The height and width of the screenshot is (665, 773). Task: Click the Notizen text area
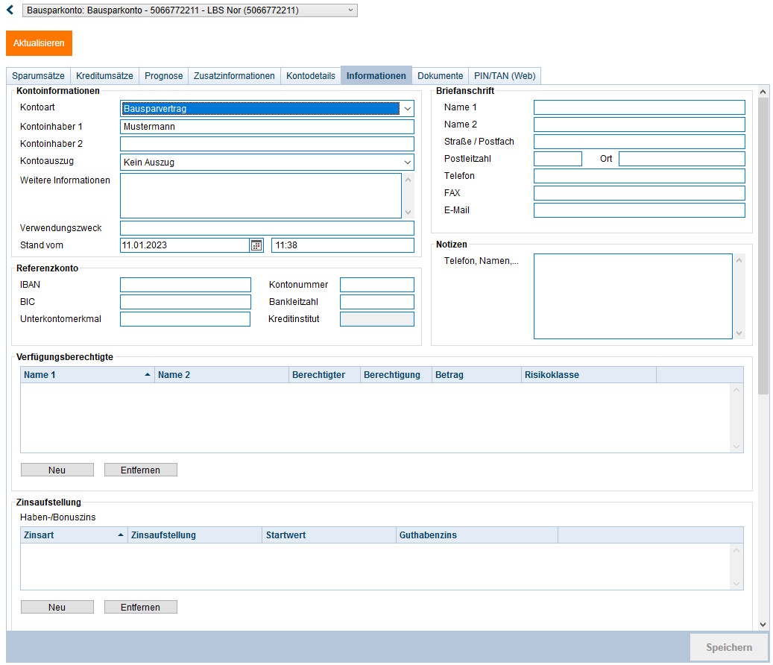pos(632,296)
